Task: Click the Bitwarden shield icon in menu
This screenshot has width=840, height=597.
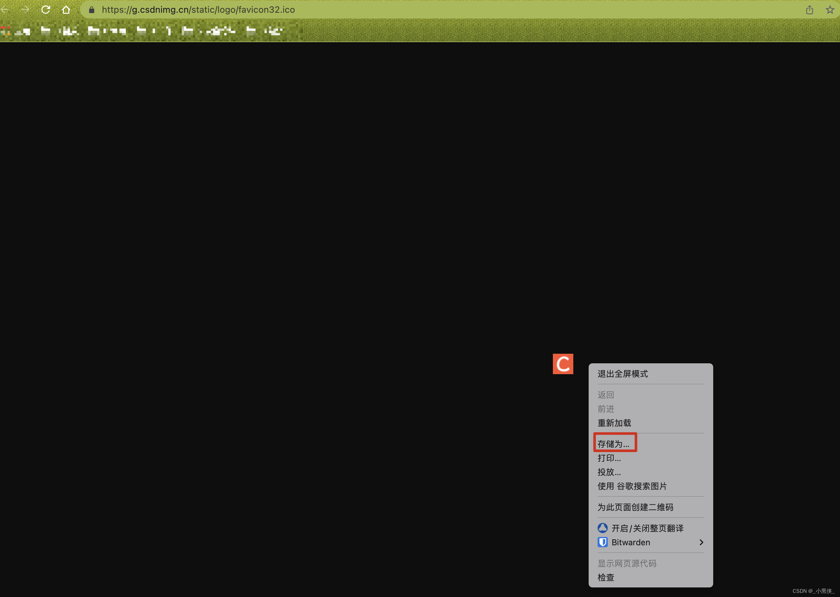Action: (x=602, y=542)
